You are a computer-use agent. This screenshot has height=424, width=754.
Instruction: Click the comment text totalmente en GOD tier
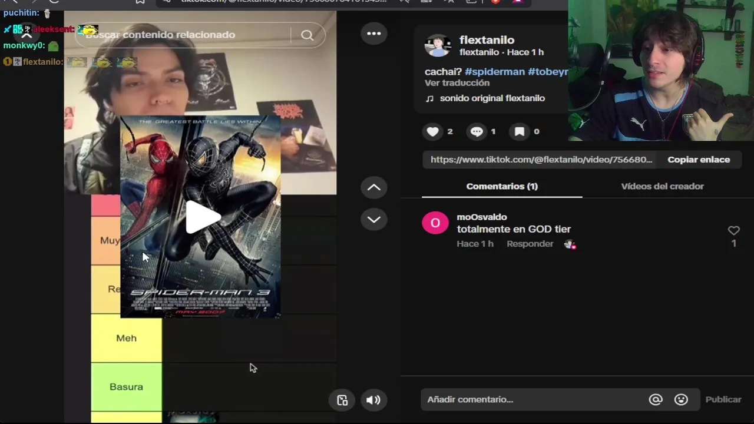[x=514, y=229]
